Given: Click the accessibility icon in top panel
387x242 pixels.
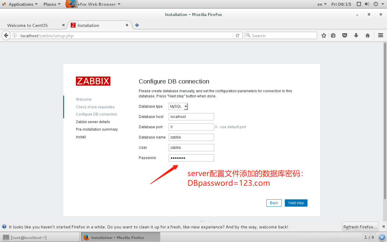Looking at the screenshot, I should coord(359,4).
